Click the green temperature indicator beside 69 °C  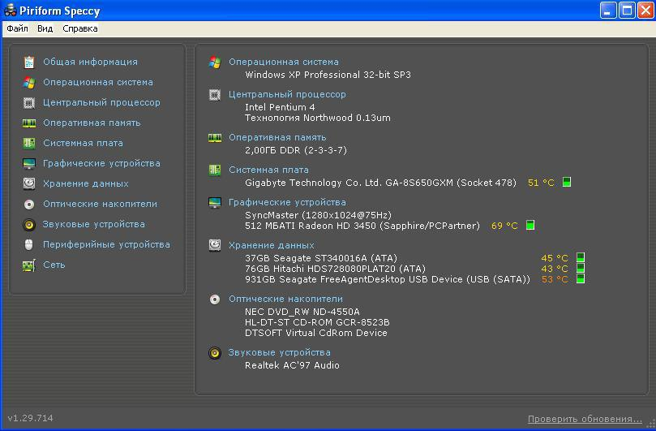click(530, 225)
